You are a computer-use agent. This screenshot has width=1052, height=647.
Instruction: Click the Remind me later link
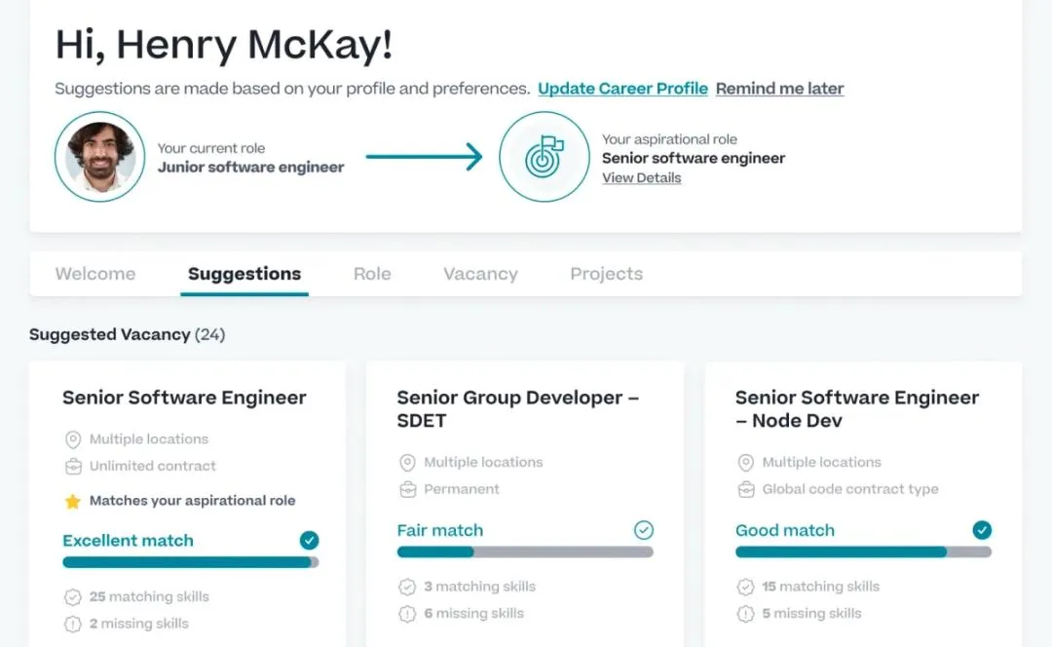click(779, 89)
